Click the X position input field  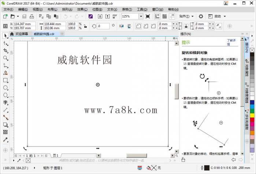click(x=24, y=24)
